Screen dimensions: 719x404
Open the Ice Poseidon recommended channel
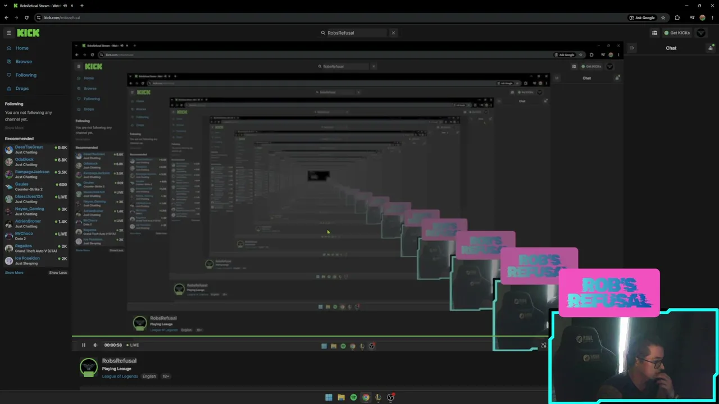coord(36,260)
